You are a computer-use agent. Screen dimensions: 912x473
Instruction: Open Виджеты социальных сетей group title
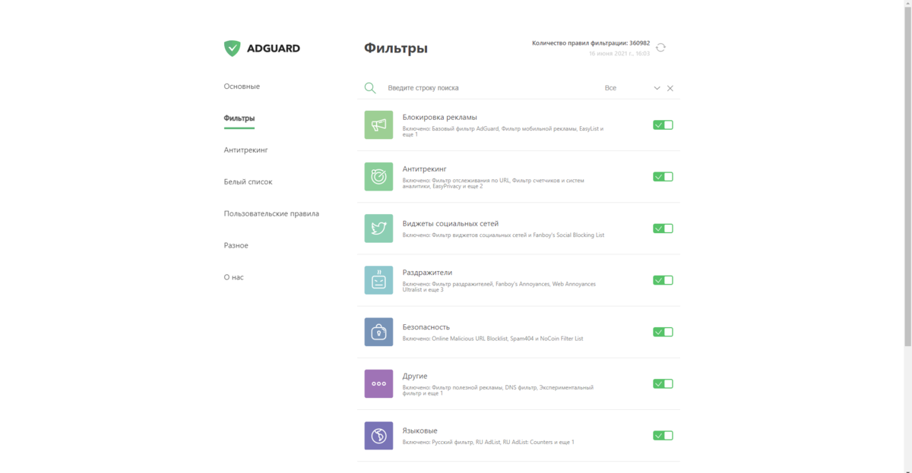[450, 224]
